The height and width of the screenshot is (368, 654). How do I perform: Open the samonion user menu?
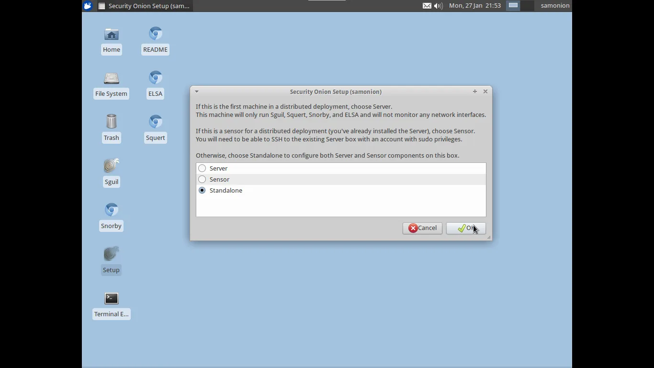pos(555,6)
